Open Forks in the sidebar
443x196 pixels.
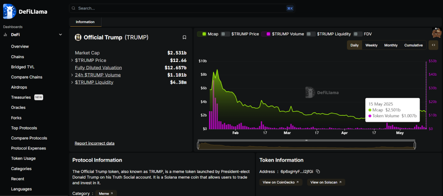16,118
